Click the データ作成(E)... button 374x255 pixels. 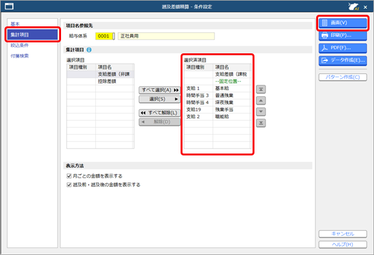pyautogui.click(x=343, y=60)
